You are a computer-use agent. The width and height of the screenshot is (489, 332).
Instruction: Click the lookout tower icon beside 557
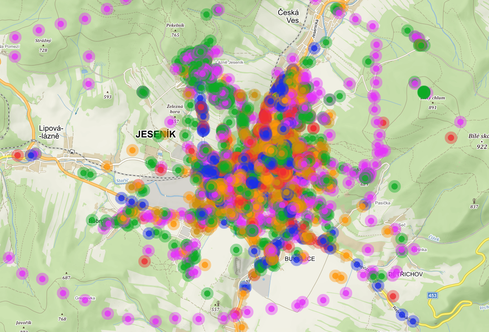[x=218, y=303]
